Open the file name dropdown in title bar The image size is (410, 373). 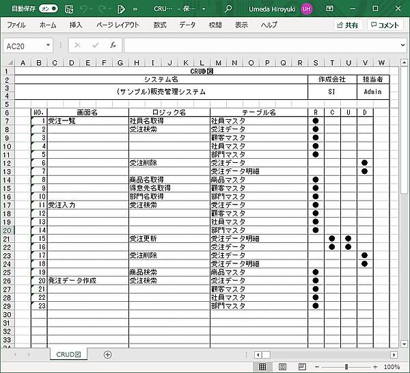tap(204, 9)
